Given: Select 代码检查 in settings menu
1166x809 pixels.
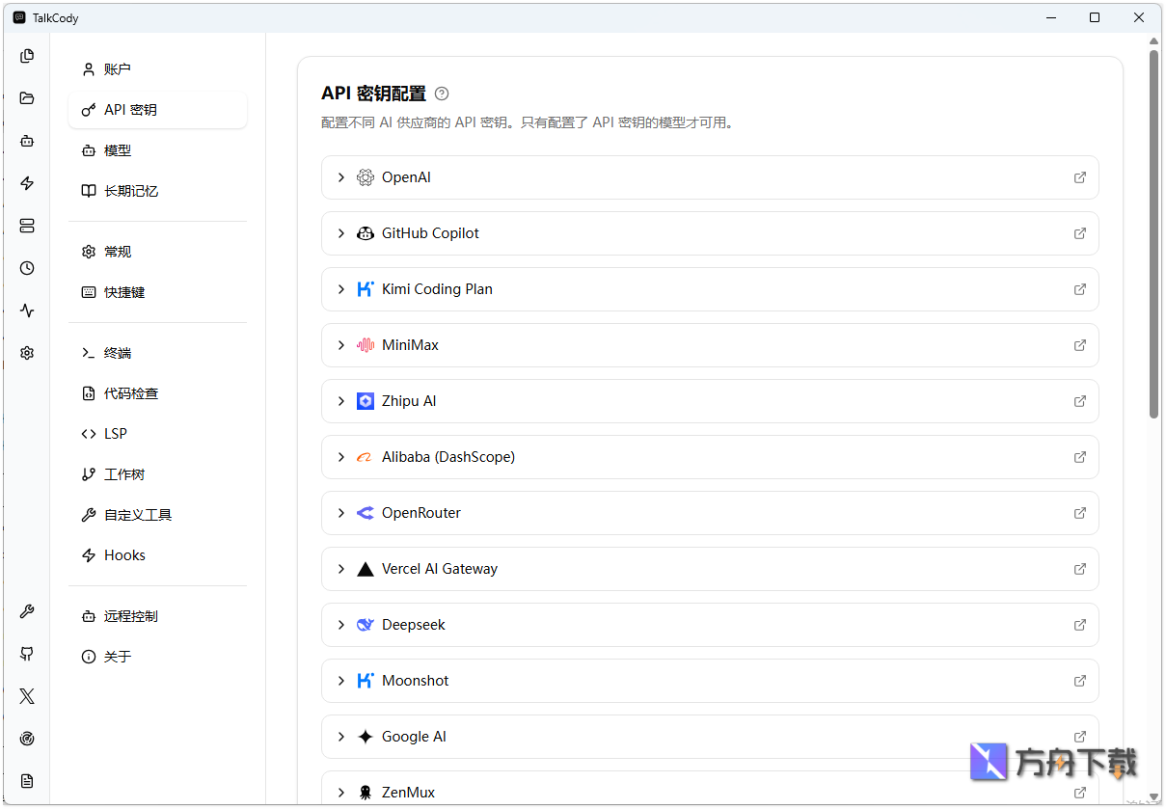Looking at the screenshot, I should point(157,393).
